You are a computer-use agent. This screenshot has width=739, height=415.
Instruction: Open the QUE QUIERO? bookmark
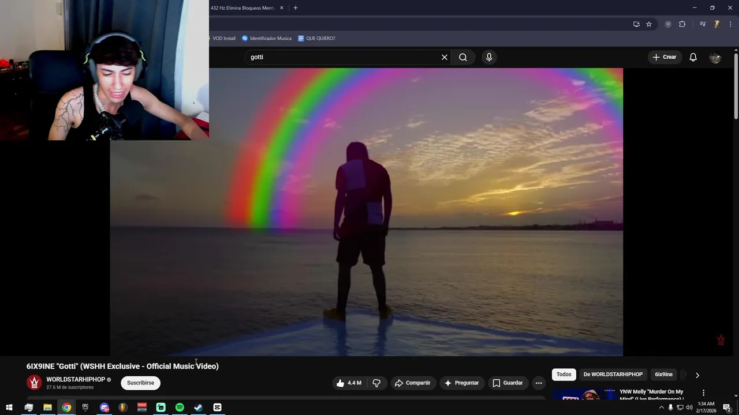(316, 39)
